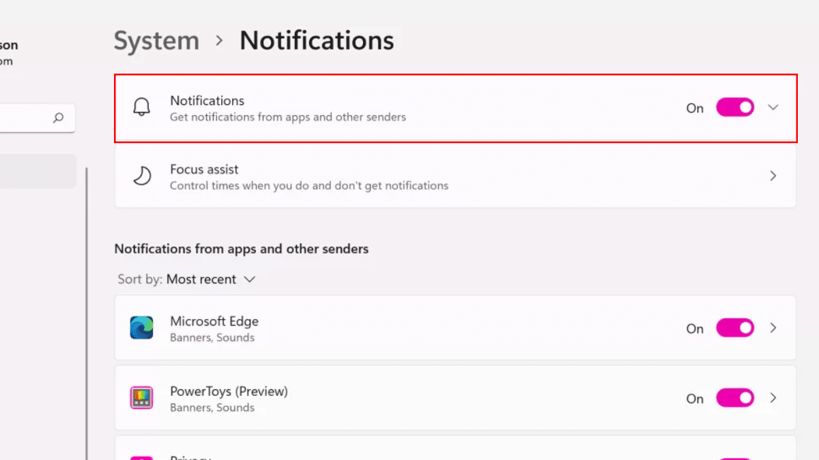Expand Microsoft Edge notification options arrow
Screen dimensions: 819x460
773,328
